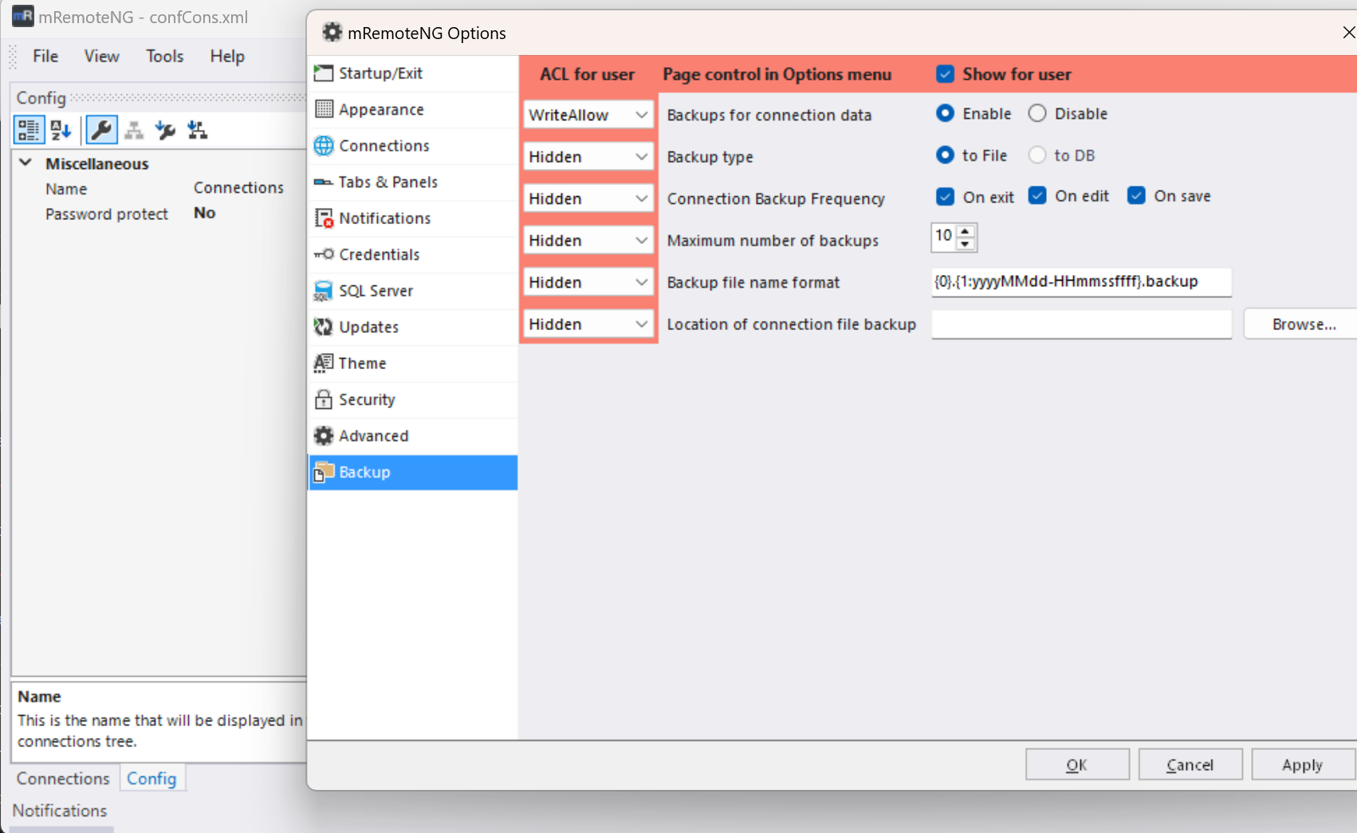This screenshot has height=833, width=1357.
Task: Decrease maximum number of backups
Action: (x=965, y=243)
